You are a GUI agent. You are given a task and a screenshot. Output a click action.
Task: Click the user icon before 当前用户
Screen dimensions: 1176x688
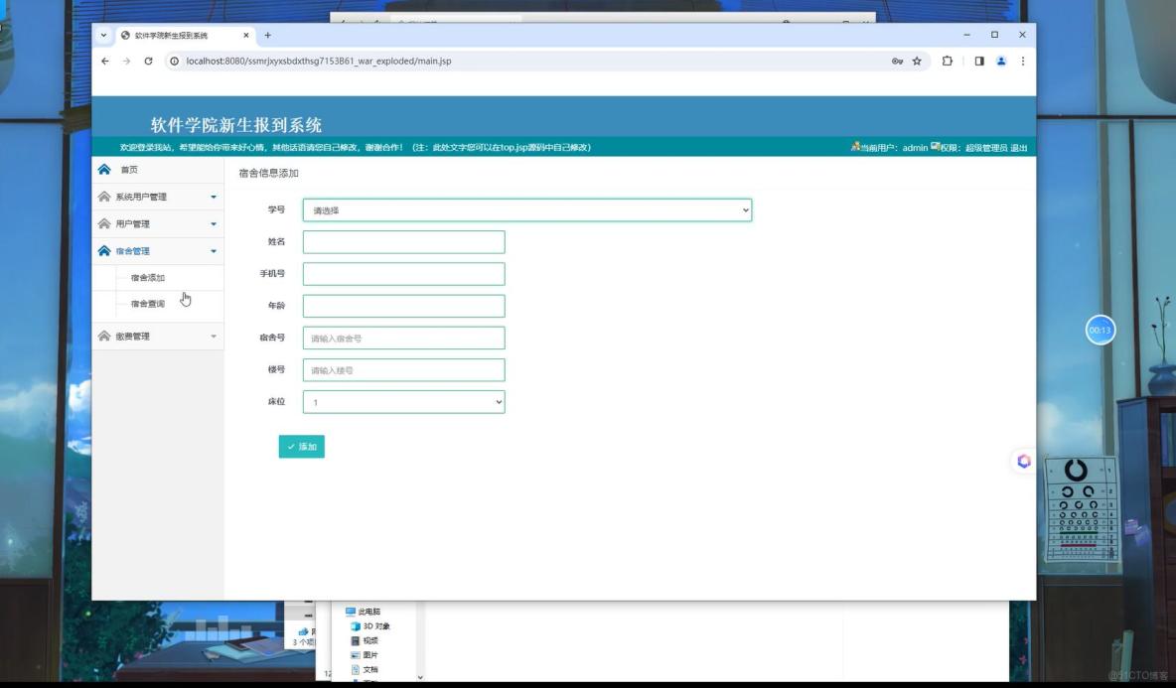[857, 147]
